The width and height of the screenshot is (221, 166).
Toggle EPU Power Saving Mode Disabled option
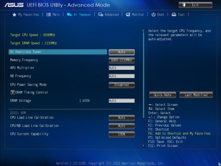point(122,85)
